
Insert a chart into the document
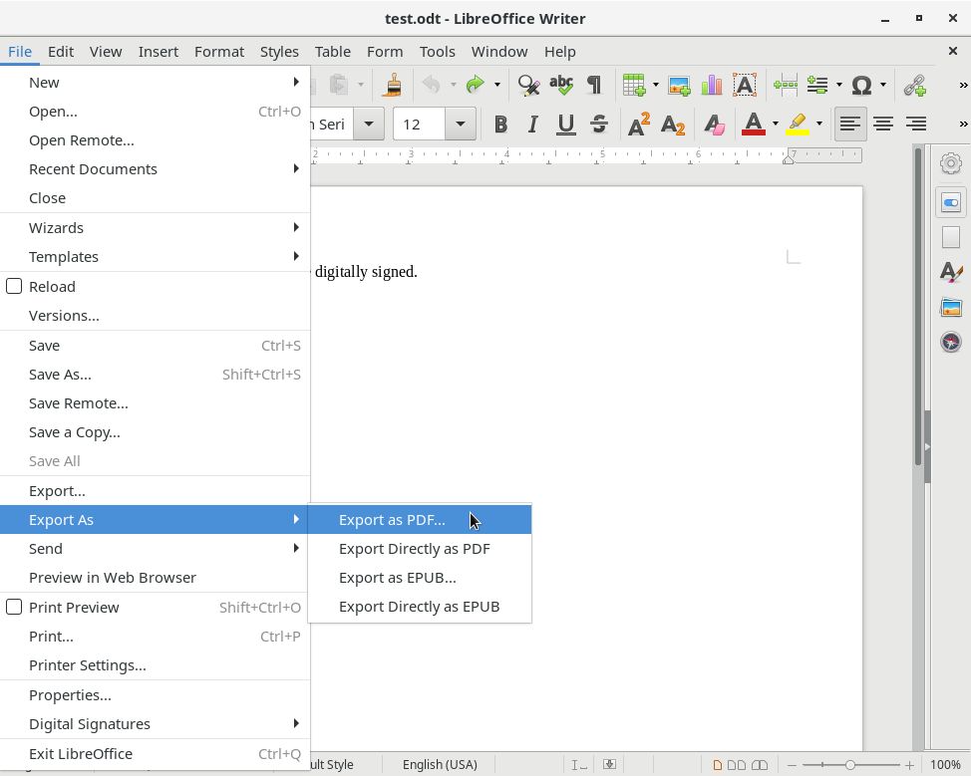point(710,85)
